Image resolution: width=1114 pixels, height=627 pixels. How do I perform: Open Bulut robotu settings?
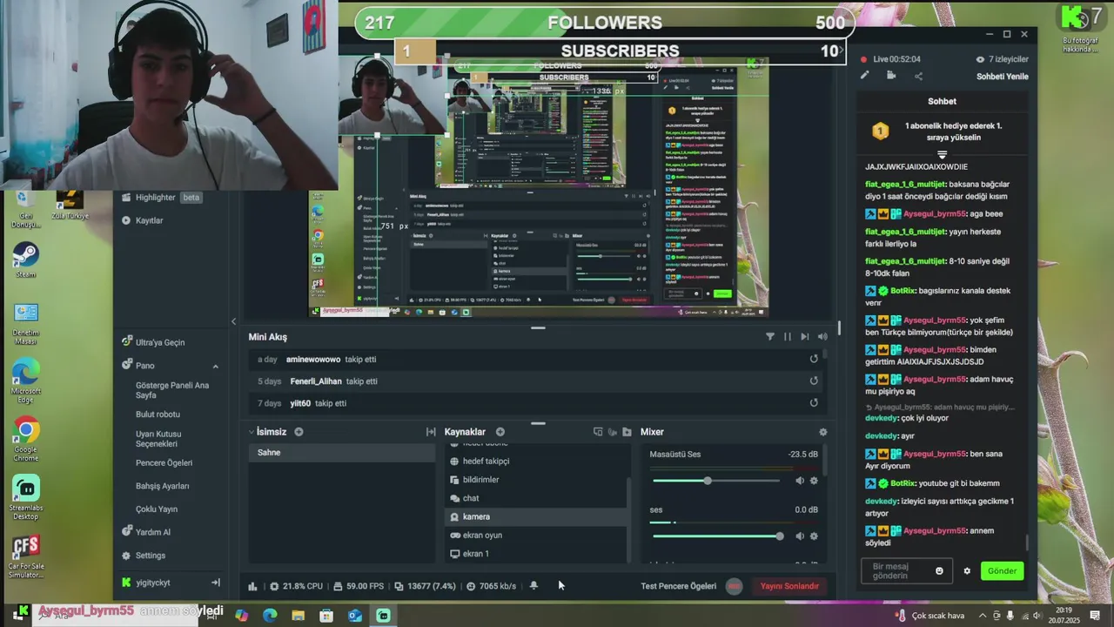point(158,415)
